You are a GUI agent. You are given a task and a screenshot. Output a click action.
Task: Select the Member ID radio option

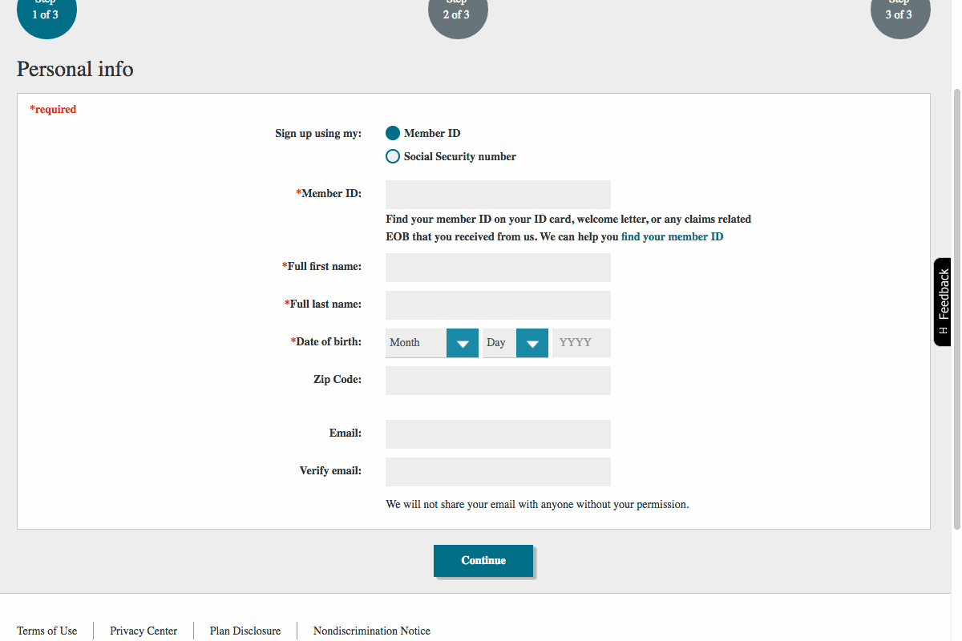pos(393,133)
